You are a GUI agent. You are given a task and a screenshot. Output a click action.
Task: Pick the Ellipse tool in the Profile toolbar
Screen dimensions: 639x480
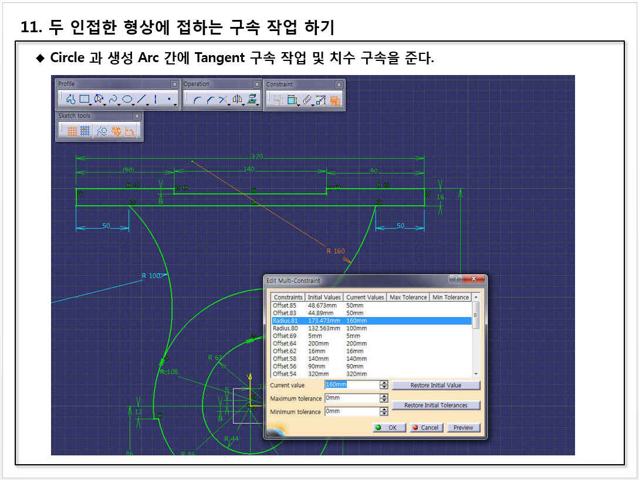[127, 100]
